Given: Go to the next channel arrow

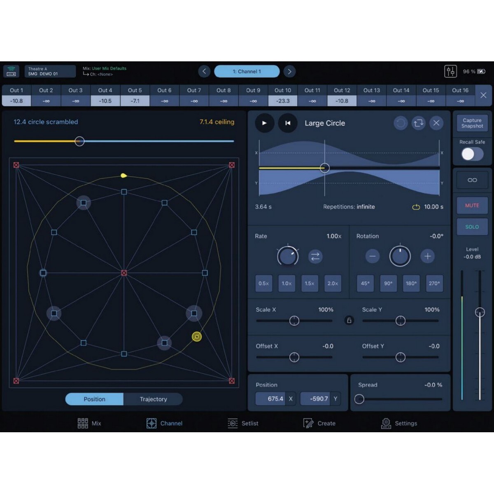Looking at the screenshot, I should [289, 72].
